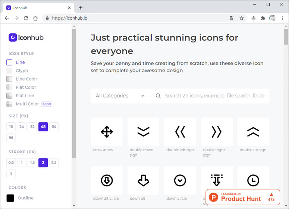Open the Featured on Product Hunt badge
The image size is (289, 209).
[243, 197]
